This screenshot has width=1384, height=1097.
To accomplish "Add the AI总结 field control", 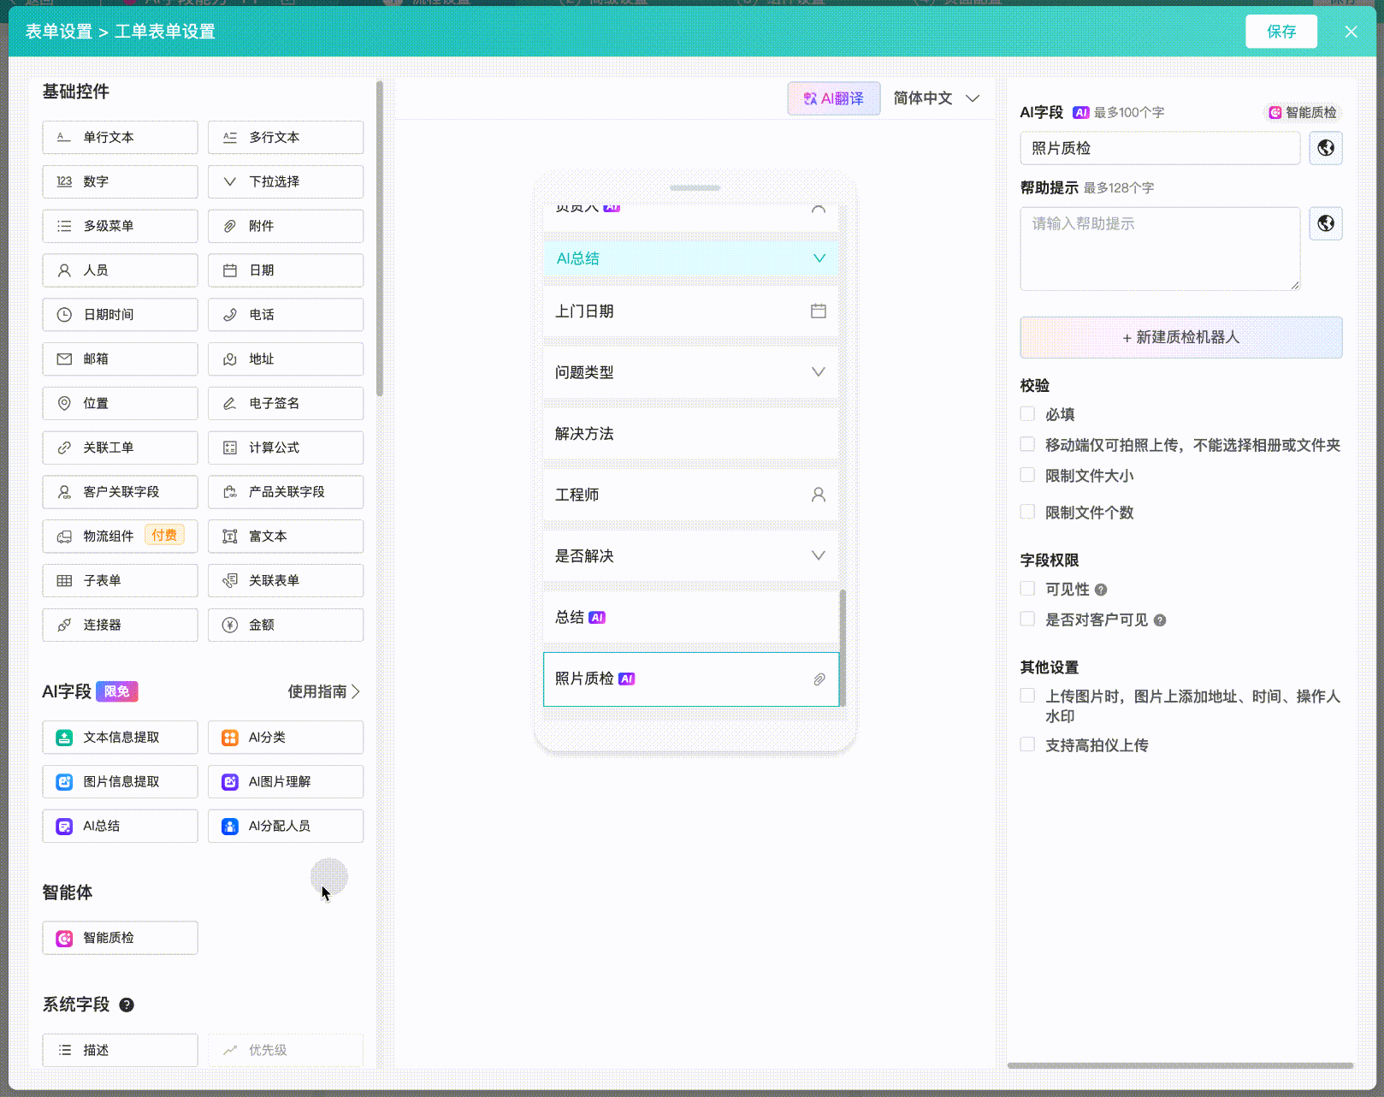I will pos(120,826).
